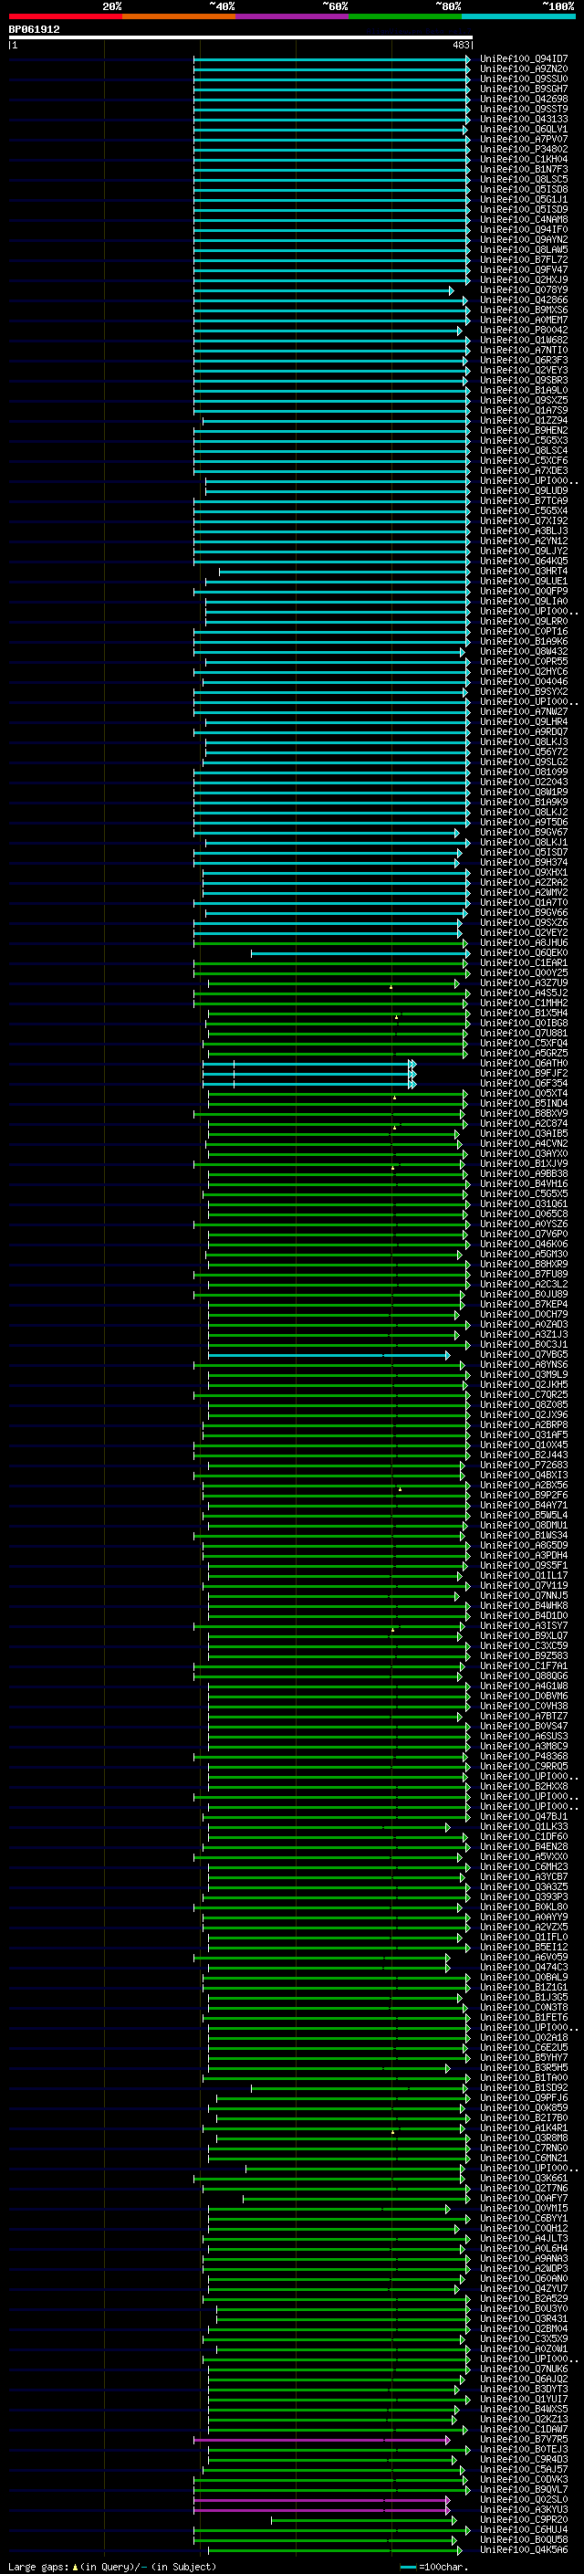Screen dimensions: 584x2574
Task: Open hit UniRef100_Q42698
Action: click(x=524, y=99)
